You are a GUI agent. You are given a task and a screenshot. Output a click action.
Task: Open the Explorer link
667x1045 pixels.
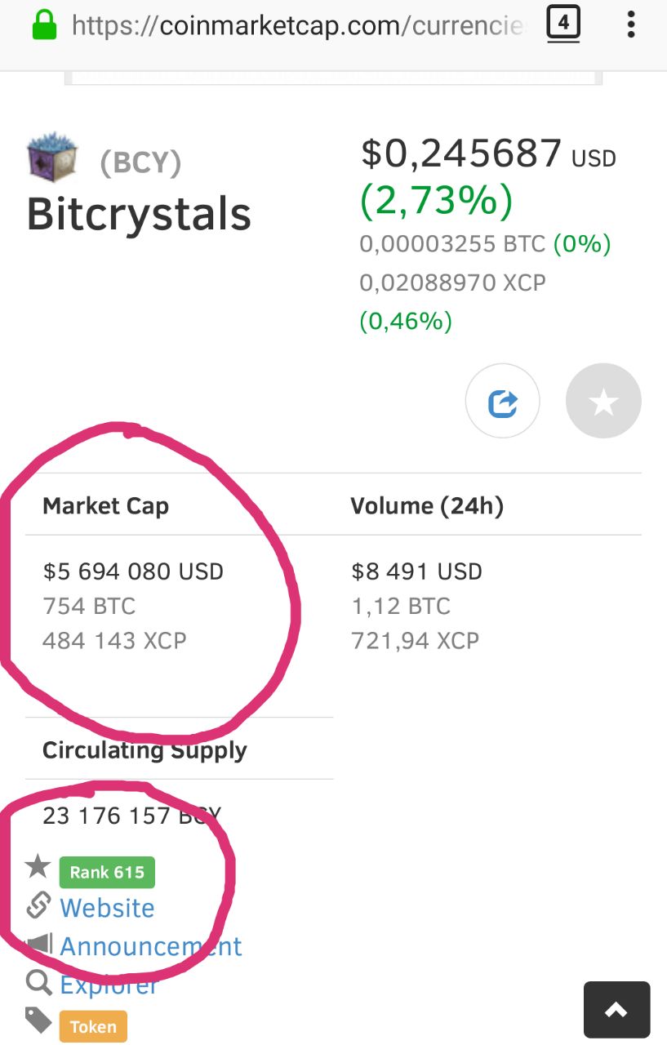coord(109,985)
